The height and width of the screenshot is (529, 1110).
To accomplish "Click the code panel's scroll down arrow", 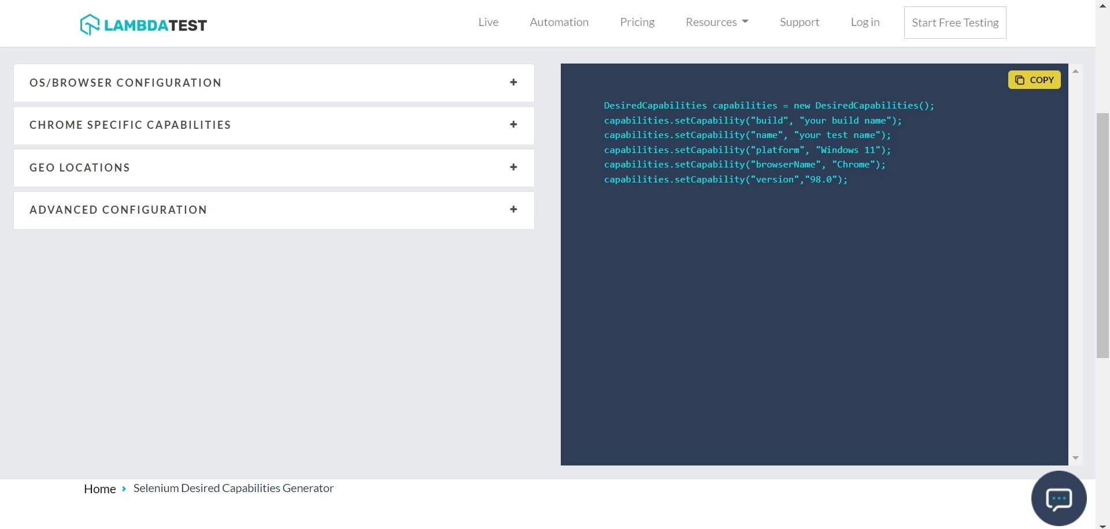I will click(x=1075, y=458).
